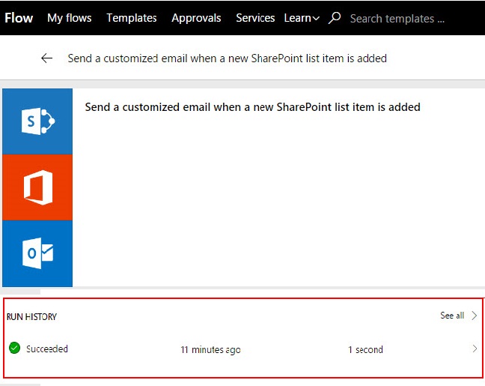Go back using the left arrow

click(46, 58)
